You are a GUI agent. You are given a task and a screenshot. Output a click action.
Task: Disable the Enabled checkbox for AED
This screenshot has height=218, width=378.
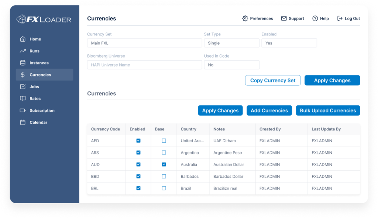pyautogui.click(x=138, y=140)
